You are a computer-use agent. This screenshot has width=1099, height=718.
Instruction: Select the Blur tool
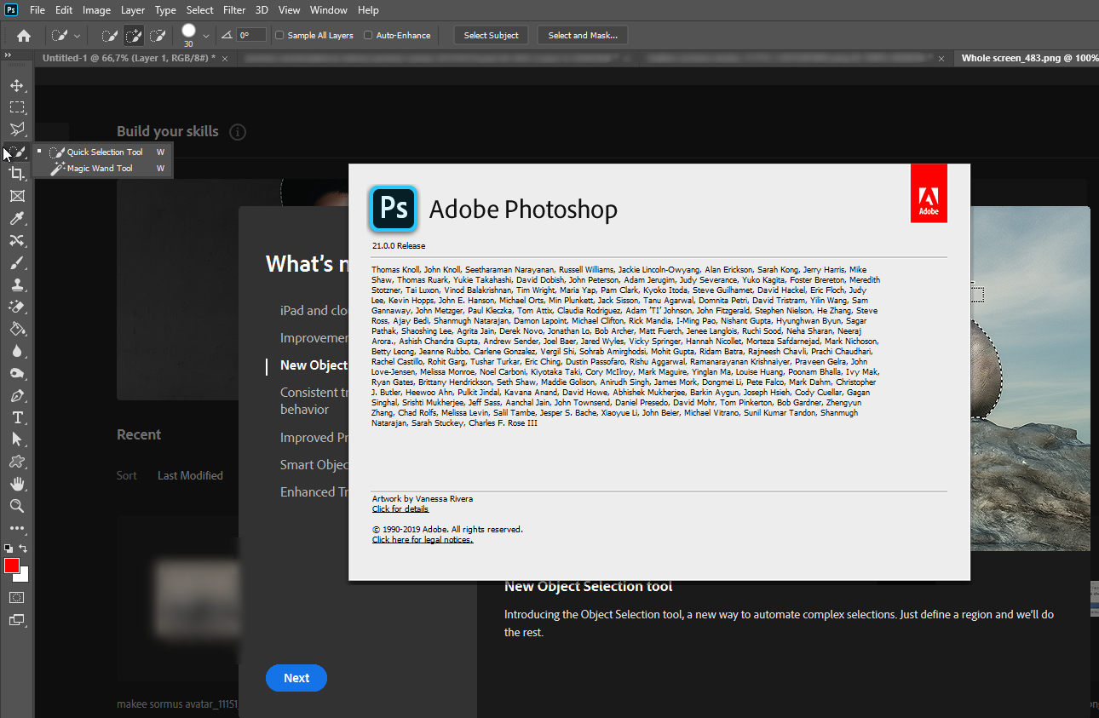tap(16, 351)
